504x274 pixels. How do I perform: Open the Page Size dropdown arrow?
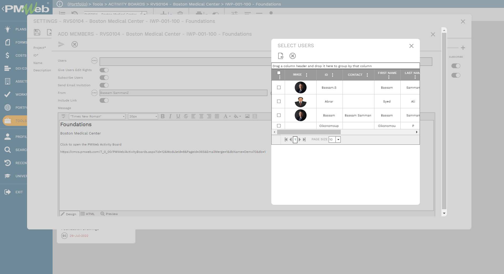point(338,139)
